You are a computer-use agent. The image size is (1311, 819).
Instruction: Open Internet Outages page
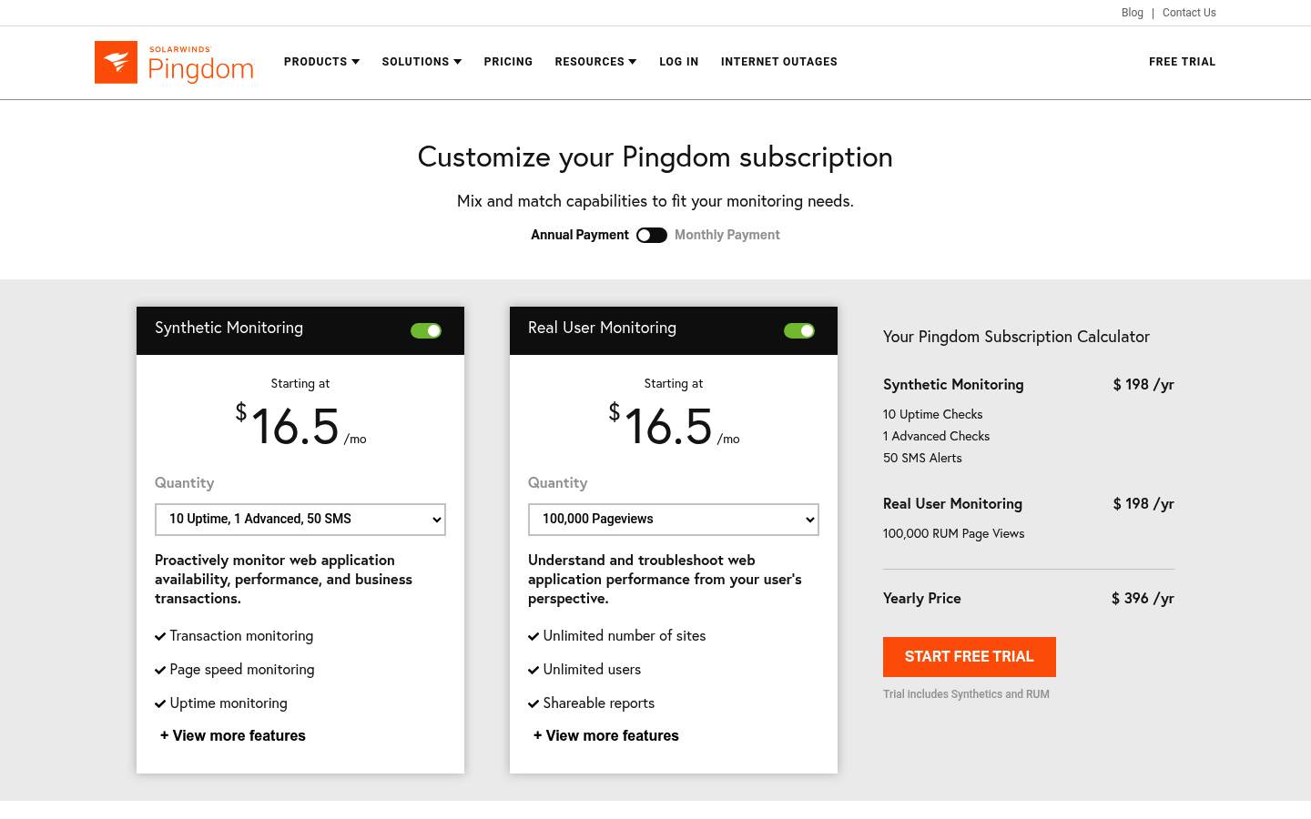coord(779,62)
